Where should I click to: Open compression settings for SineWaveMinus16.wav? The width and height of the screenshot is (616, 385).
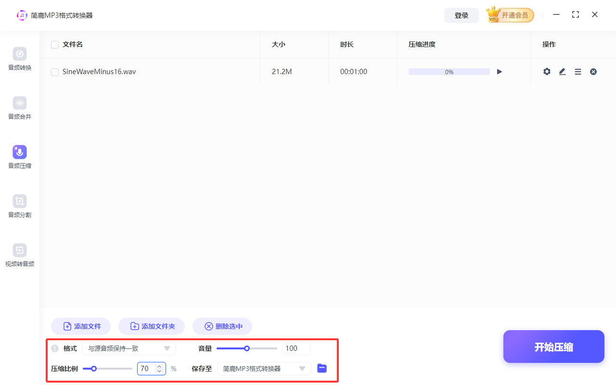point(547,71)
